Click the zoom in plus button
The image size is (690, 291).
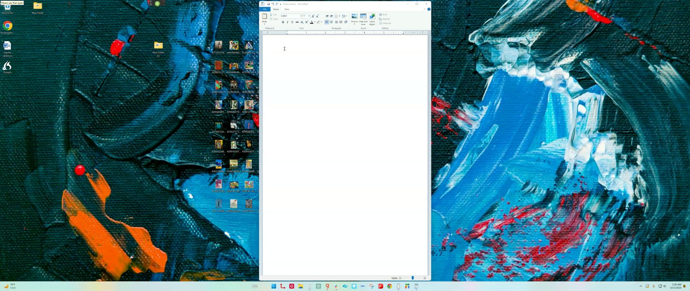coord(425,278)
